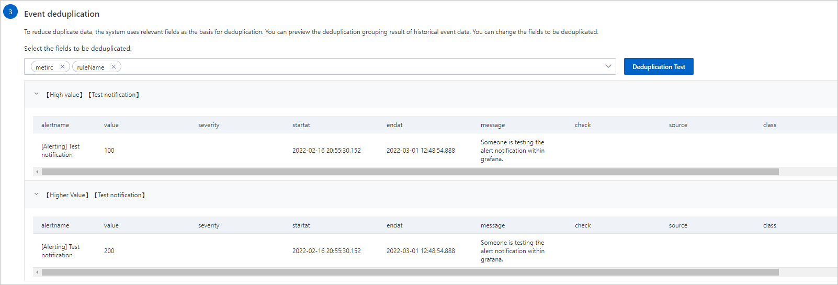Collapse the High value group
838x285 pixels.
[37, 94]
